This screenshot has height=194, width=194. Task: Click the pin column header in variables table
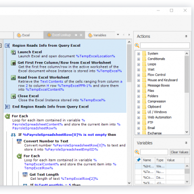point(138,160)
